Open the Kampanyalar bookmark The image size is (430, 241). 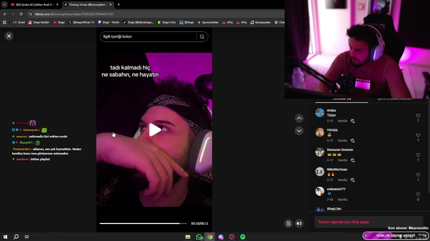tap(261, 22)
